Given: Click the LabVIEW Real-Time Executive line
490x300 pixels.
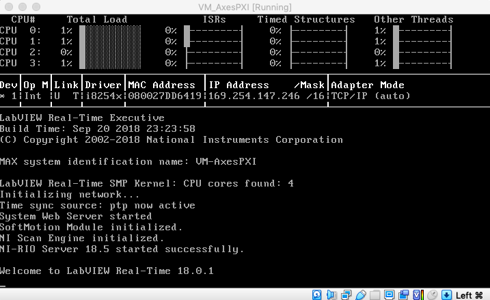Looking at the screenshot, I should (82, 118).
